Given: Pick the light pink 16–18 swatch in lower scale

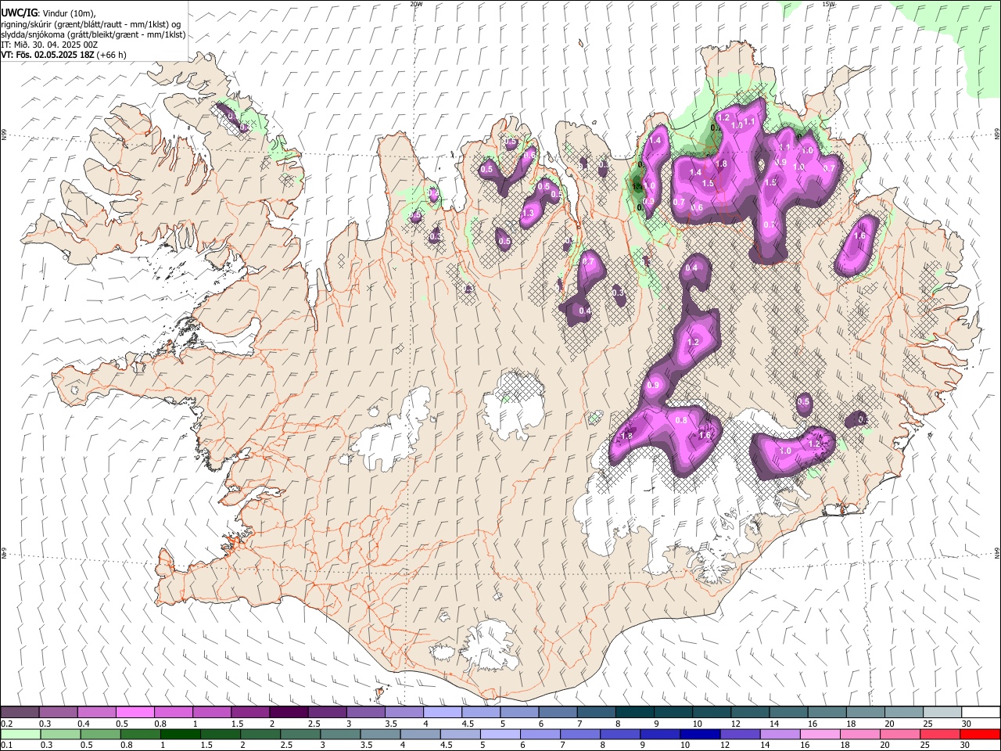Looking at the screenshot, I should click(x=820, y=734).
